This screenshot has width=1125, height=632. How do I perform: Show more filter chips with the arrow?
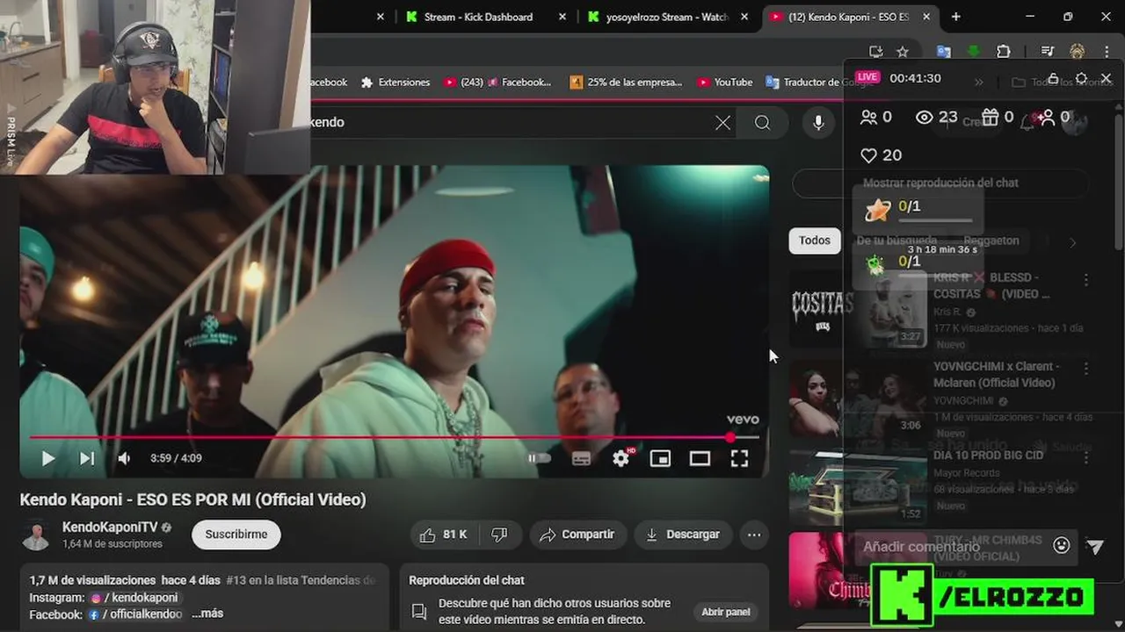pos(1072,242)
